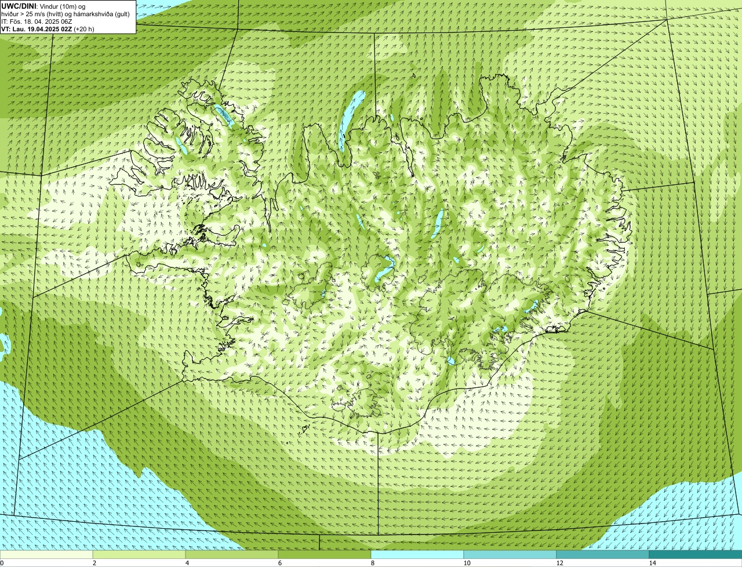
Task: Click the legend label "6"
Action: coord(279,563)
